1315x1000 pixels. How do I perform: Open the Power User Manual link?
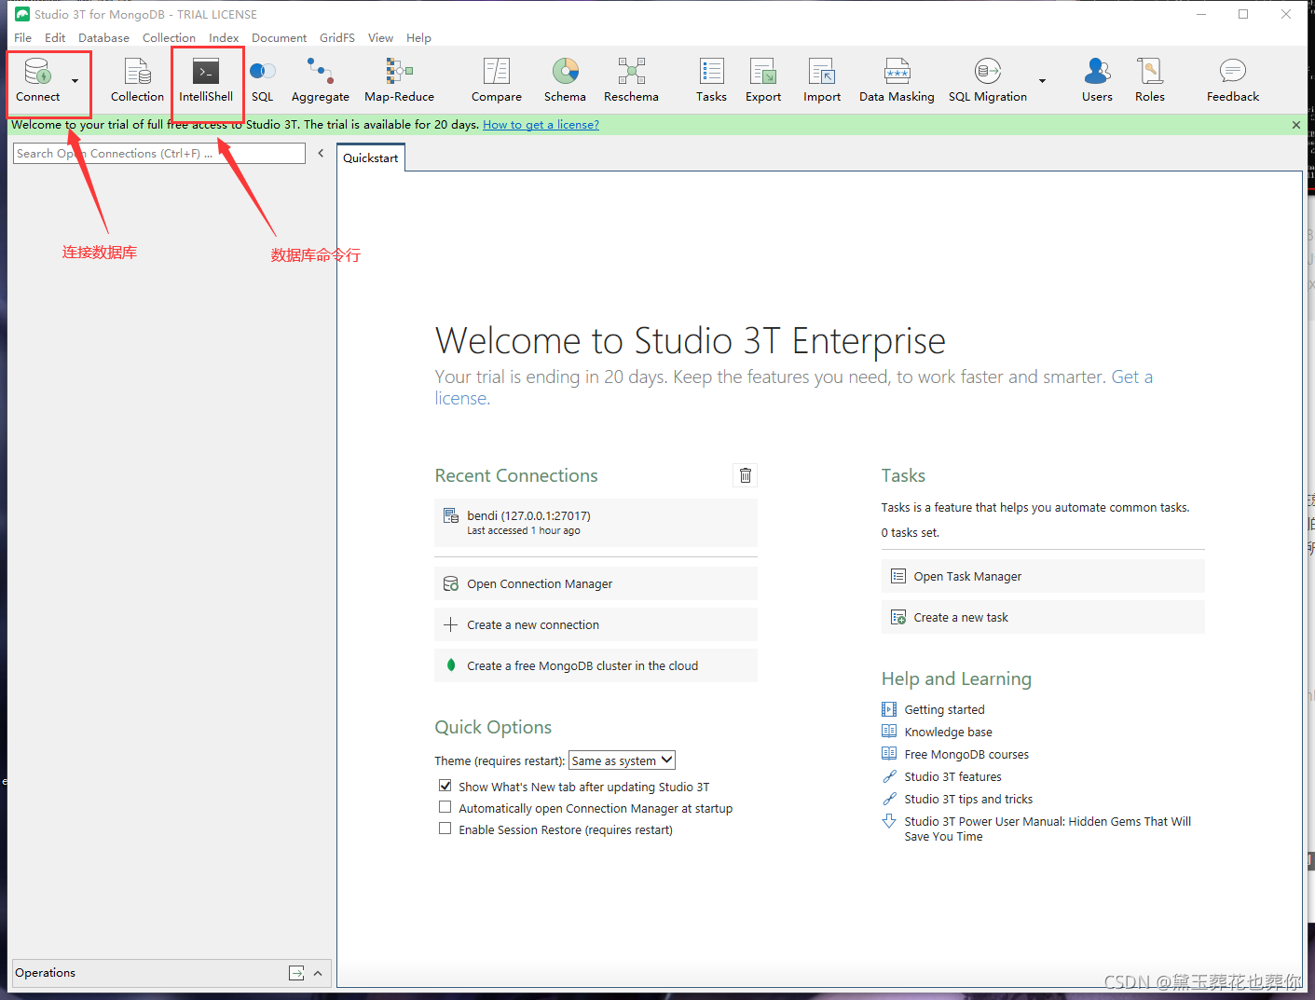pos(1048,829)
